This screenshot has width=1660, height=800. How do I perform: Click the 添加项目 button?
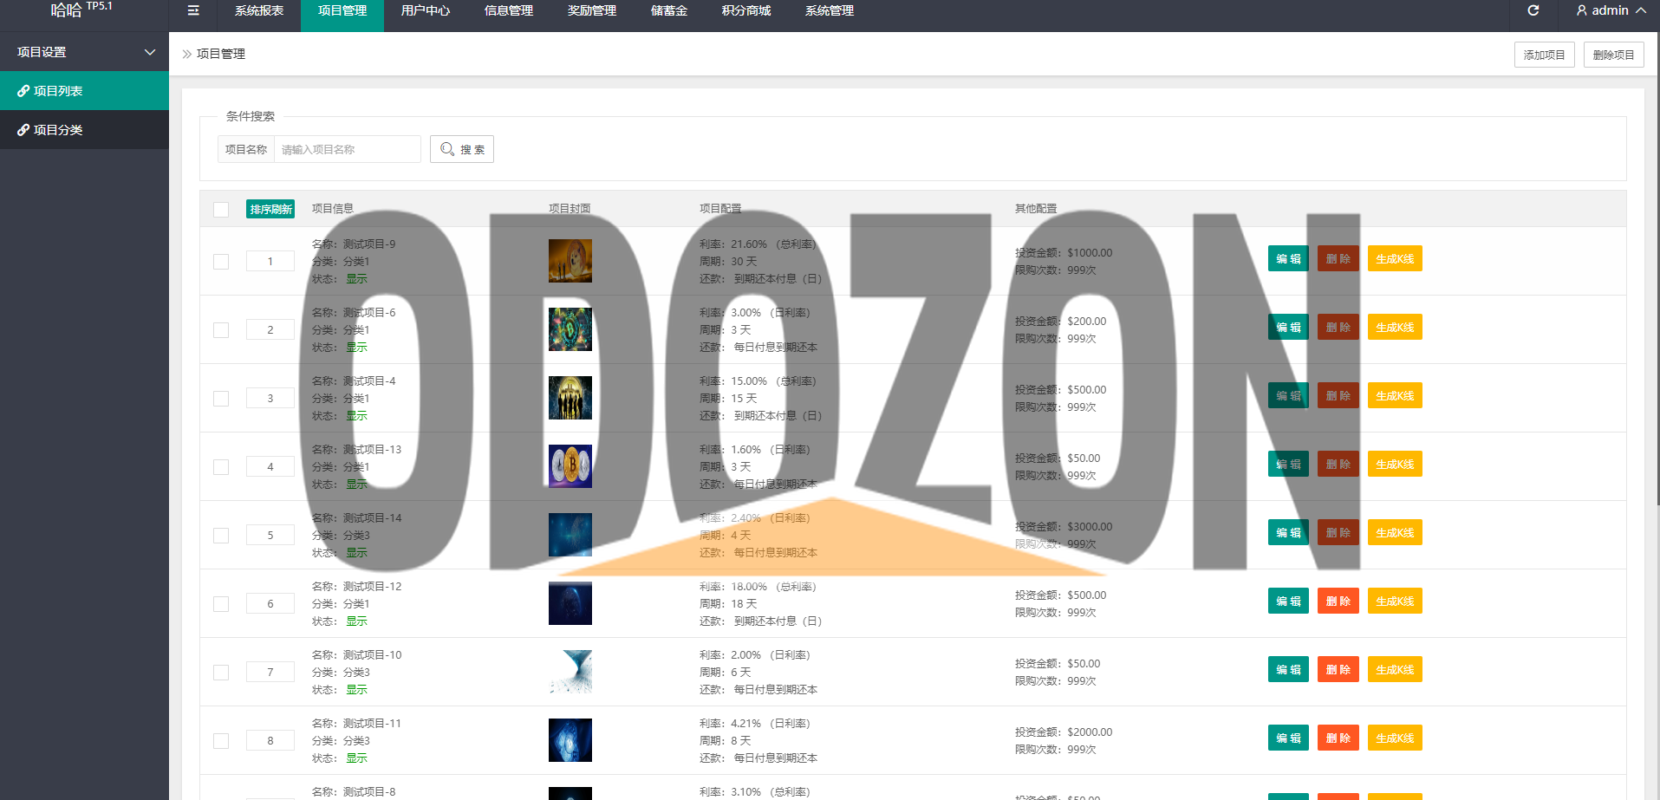point(1545,55)
